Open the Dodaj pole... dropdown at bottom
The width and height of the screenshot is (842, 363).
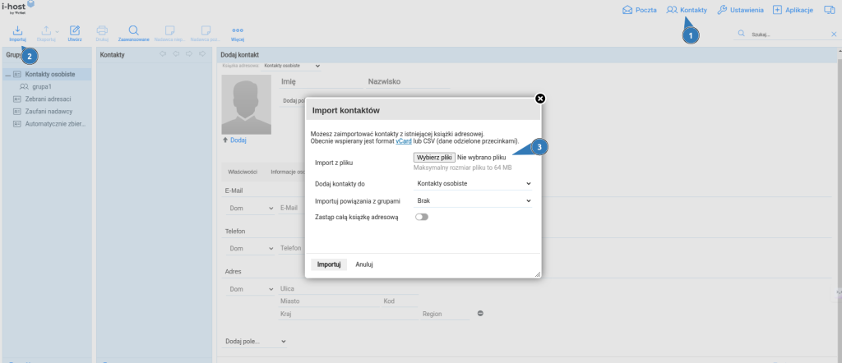[x=256, y=342]
